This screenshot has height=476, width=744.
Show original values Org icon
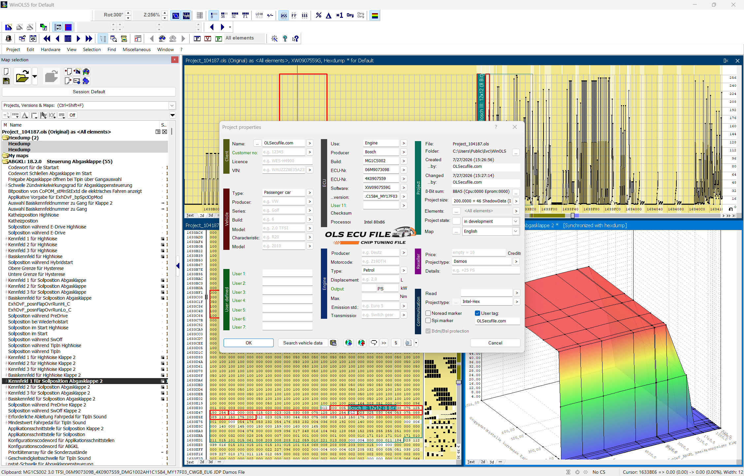point(350,15)
